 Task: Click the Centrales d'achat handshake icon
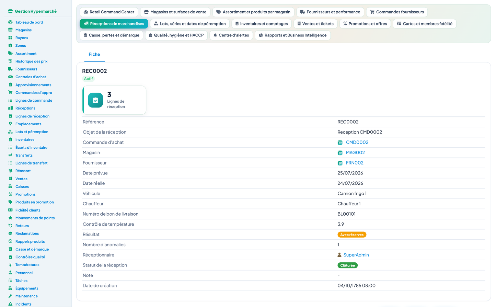tap(10, 77)
